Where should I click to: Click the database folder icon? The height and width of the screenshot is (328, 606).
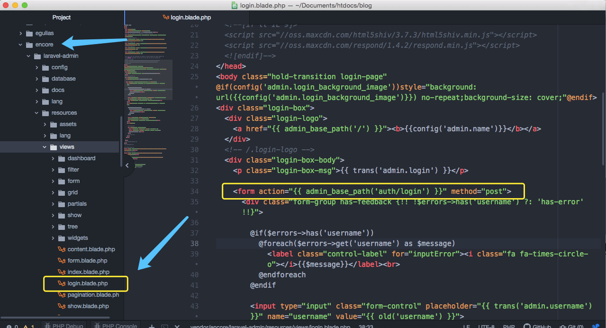(x=45, y=79)
